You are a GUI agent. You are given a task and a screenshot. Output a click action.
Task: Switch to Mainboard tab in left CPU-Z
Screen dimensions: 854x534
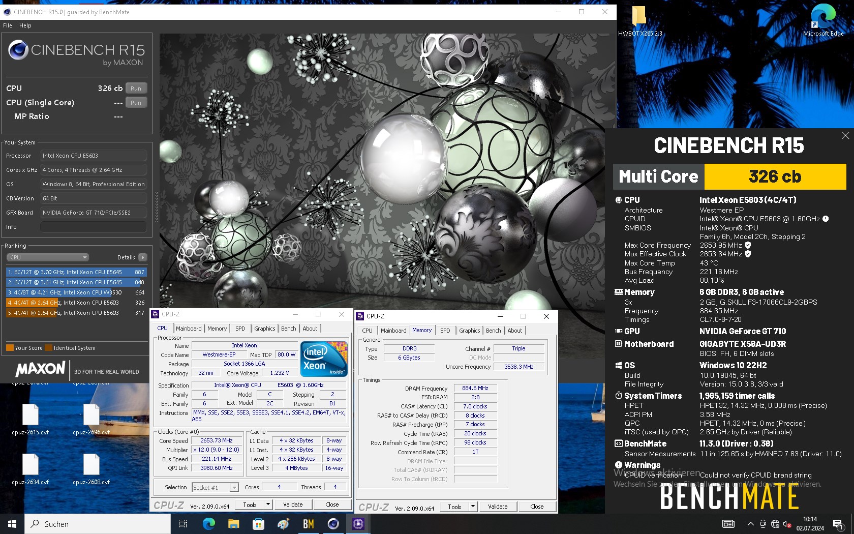[189, 329]
